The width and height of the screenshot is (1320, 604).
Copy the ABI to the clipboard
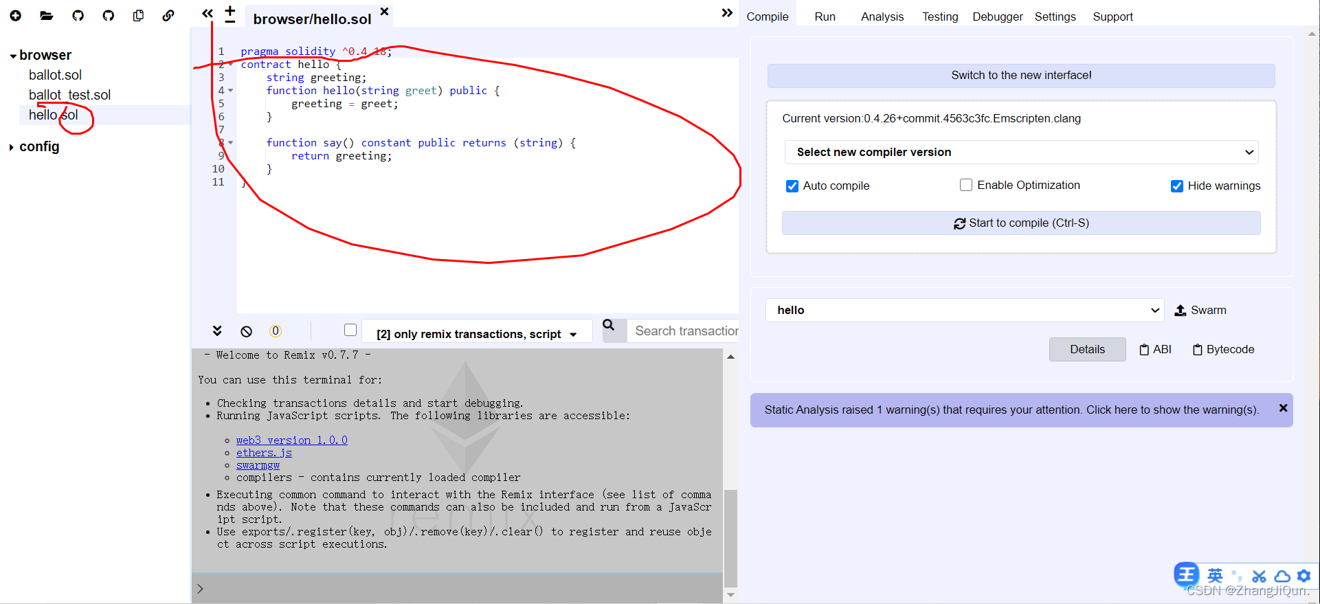[1155, 349]
